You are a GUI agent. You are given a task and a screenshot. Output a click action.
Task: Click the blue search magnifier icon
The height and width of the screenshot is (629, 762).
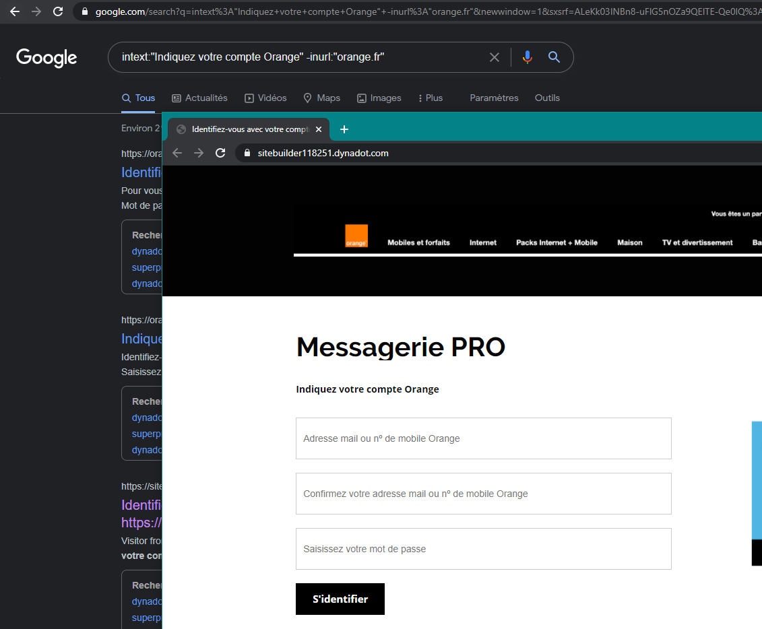coord(554,58)
